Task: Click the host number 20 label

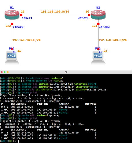Action: click(x=23, y=11)
